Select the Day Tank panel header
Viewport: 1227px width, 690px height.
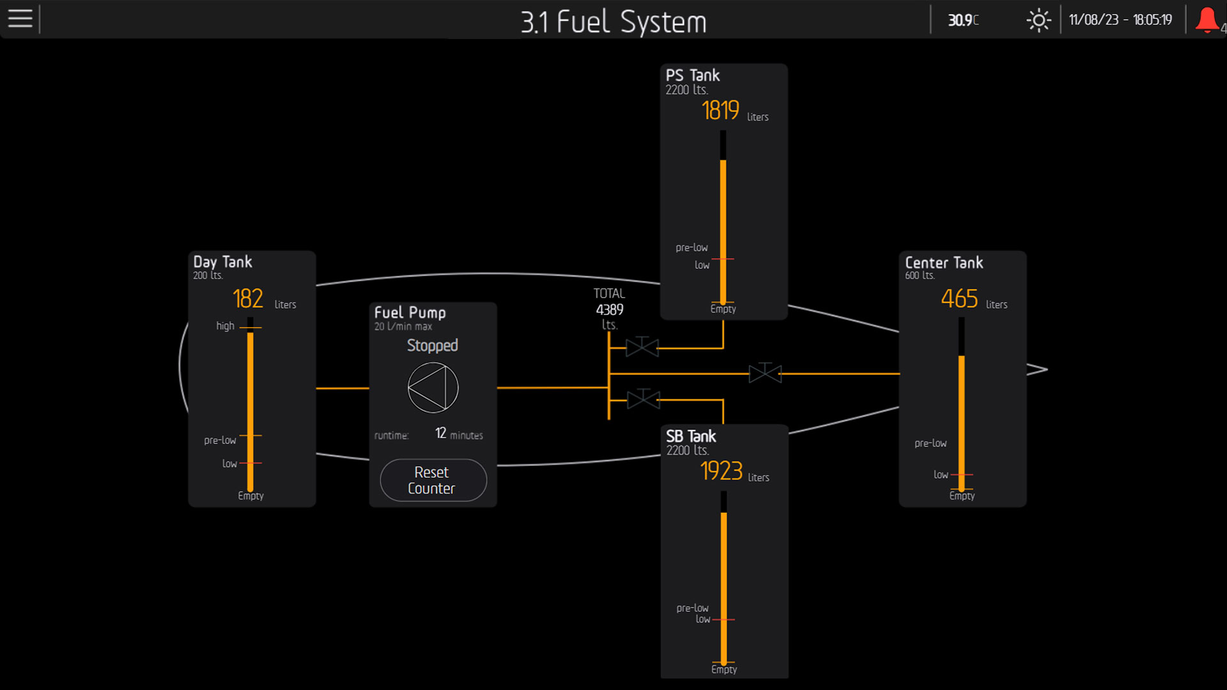click(x=223, y=262)
